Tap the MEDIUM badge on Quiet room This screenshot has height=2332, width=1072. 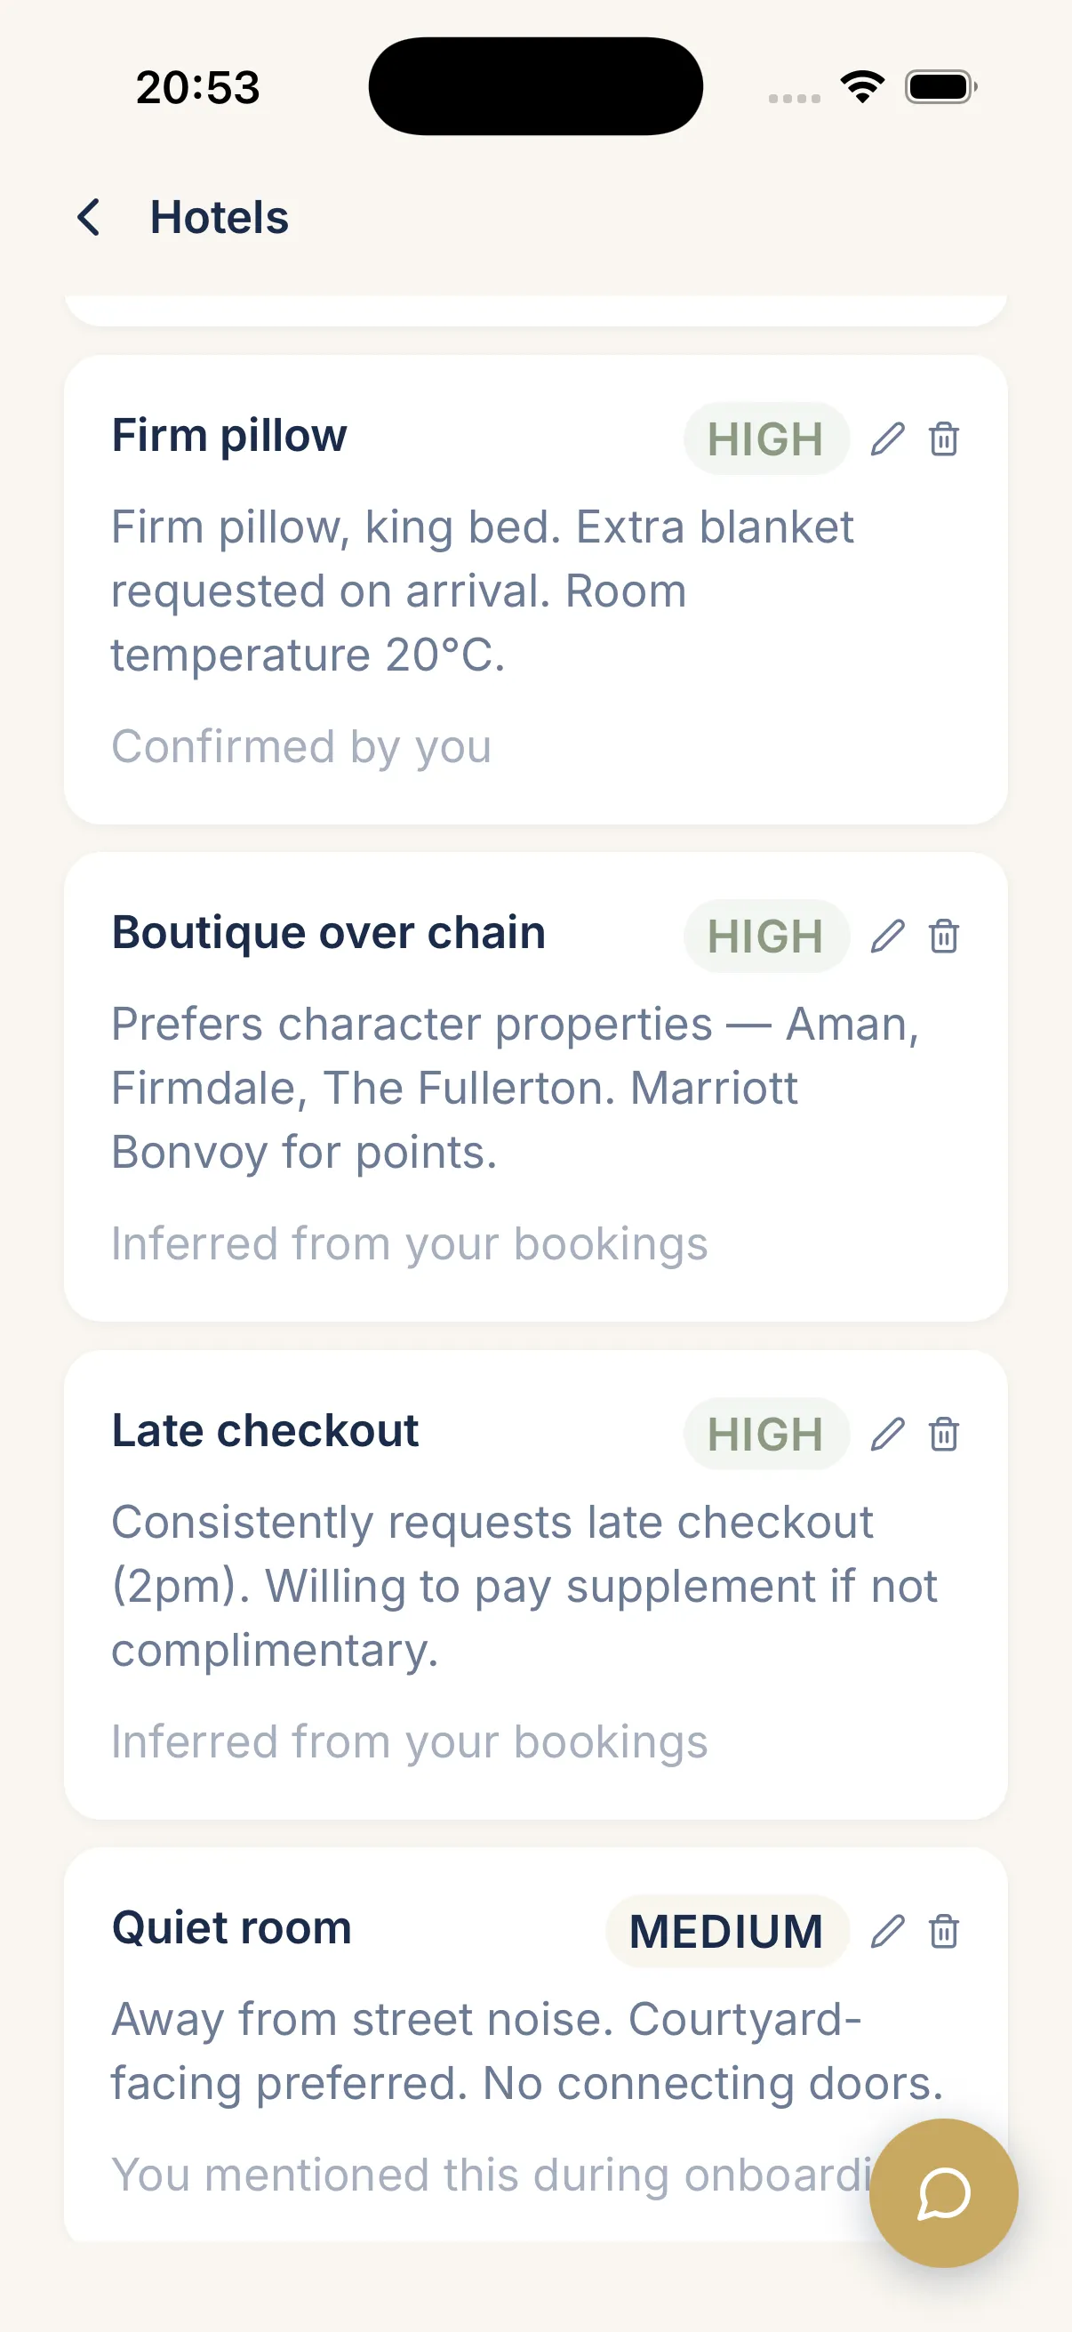(x=725, y=1931)
